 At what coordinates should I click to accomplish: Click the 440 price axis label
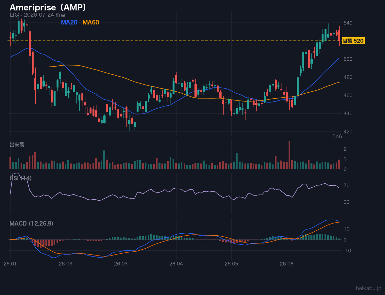[348, 114]
